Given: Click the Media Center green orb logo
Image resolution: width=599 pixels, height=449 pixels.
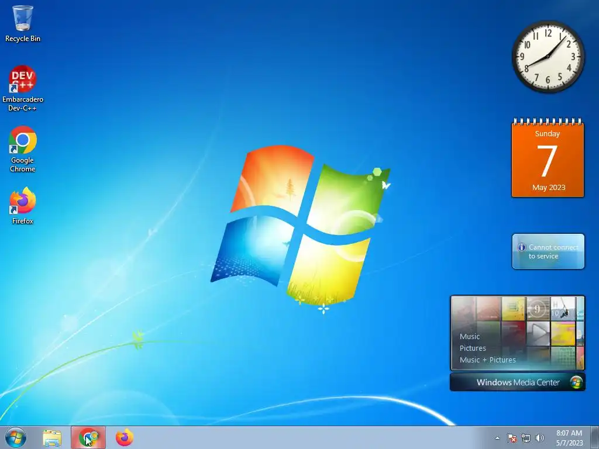Looking at the screenshot, I should (576, 382).
